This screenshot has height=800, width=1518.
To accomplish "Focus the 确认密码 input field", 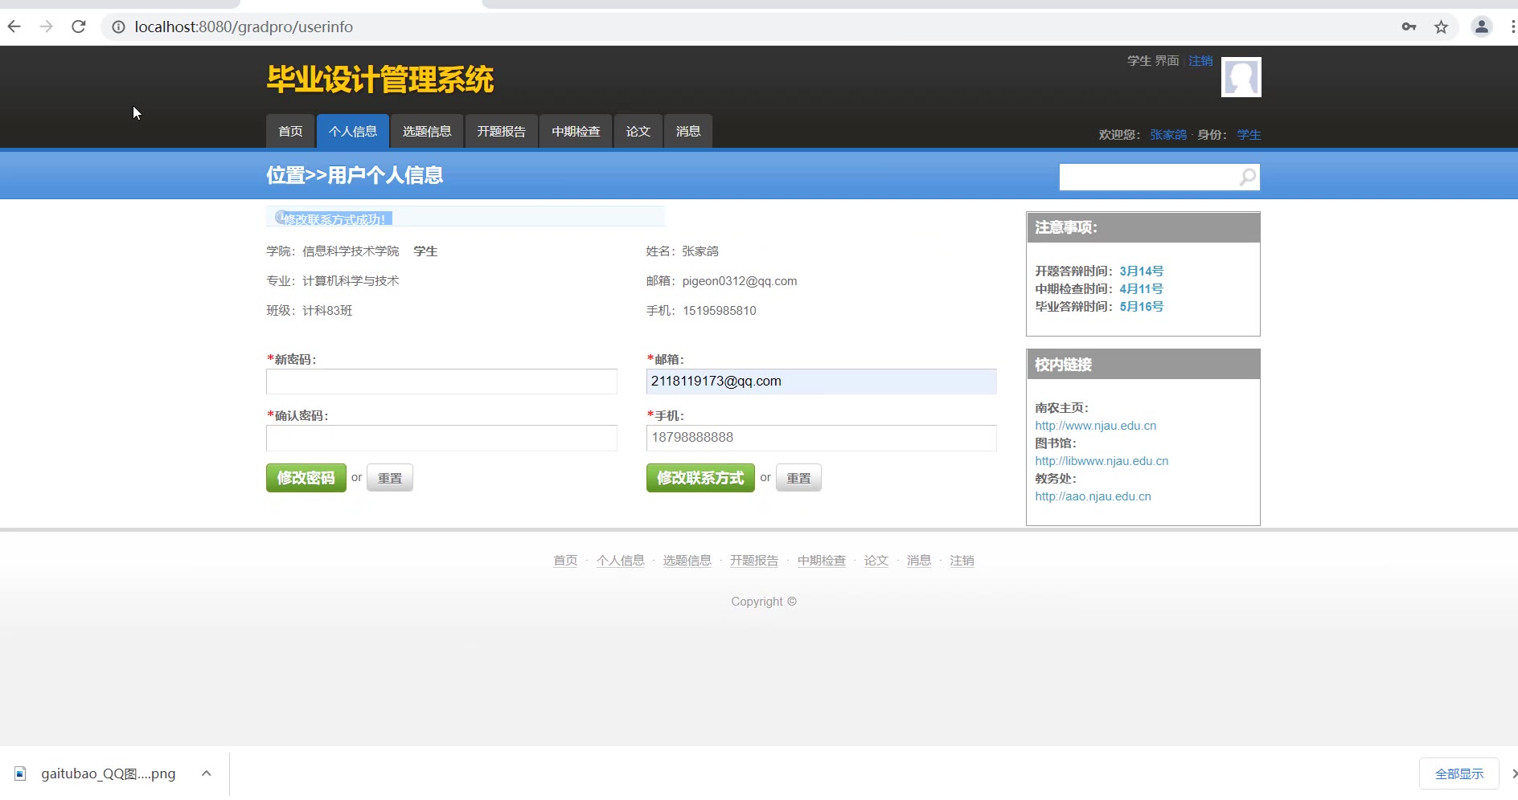I will pos(441,438).
